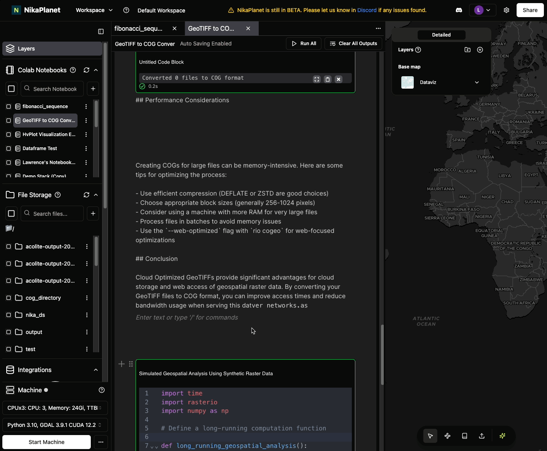Check the GeoTIFF to COG Converter notebook checkbox
Screen dimensions: 547x451
coord(8,120)
